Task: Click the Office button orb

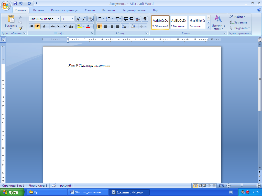Action: pyautogui.click(x=6, y=6)
